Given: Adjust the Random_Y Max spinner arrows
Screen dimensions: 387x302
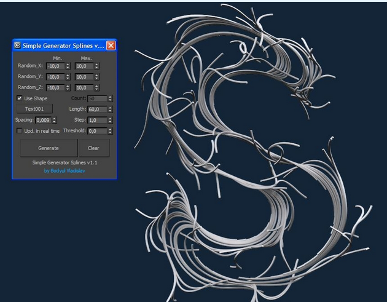Looking at the screenshot, I should point(96,77).
